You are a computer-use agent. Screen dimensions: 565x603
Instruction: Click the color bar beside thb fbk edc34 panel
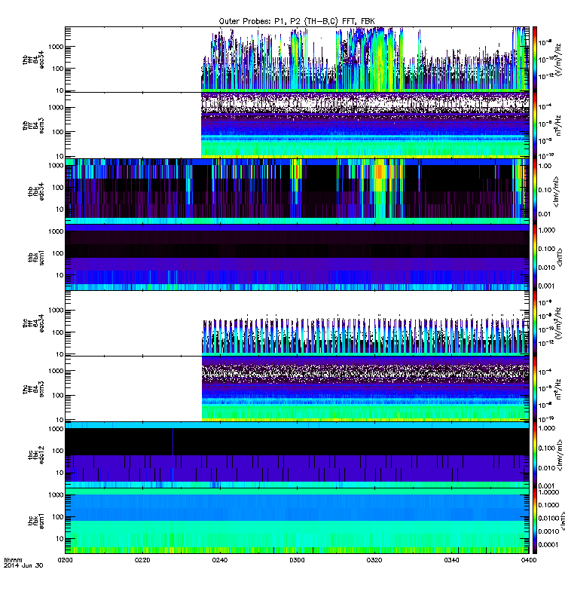534,191
